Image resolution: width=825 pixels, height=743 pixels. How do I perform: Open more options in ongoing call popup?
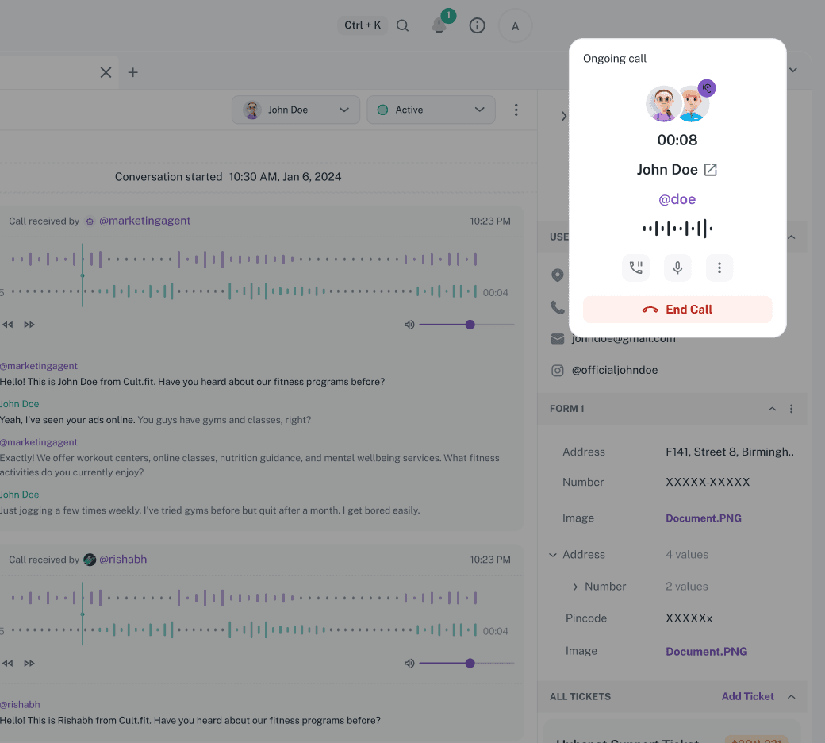point(719,268)
